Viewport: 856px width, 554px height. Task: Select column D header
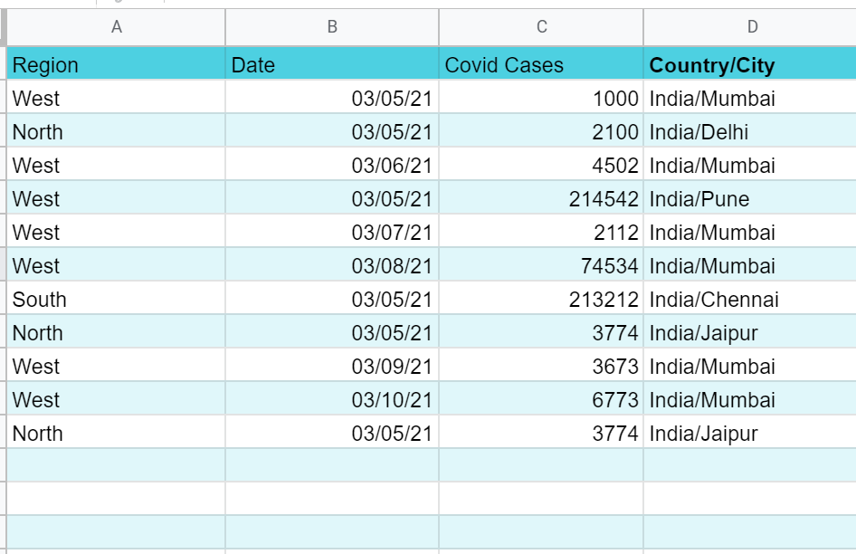pyautogui.click(x=750, y=27)
